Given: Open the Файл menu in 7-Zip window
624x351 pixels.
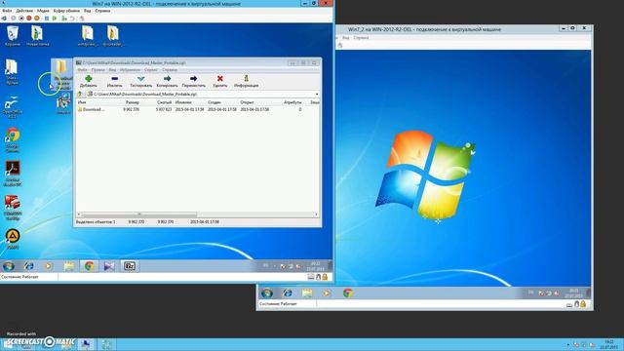Looking at the screenshot, I should 82,70.
